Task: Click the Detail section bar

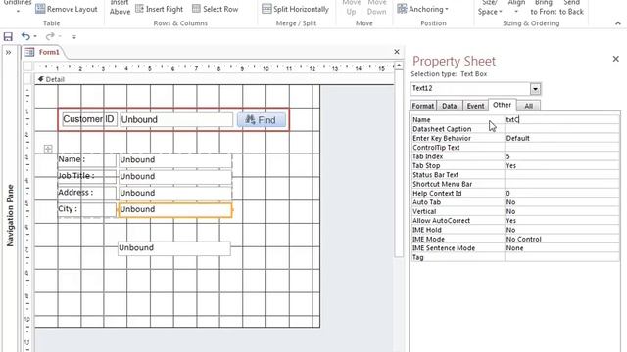Action: [x=214, y=79]
